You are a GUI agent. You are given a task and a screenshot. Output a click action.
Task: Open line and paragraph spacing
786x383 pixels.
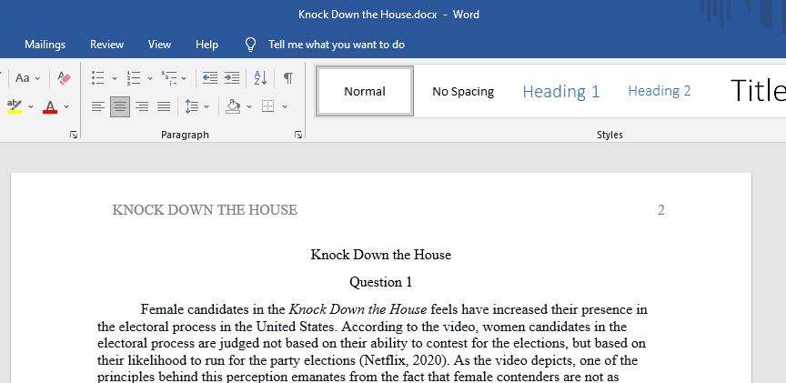191,106
